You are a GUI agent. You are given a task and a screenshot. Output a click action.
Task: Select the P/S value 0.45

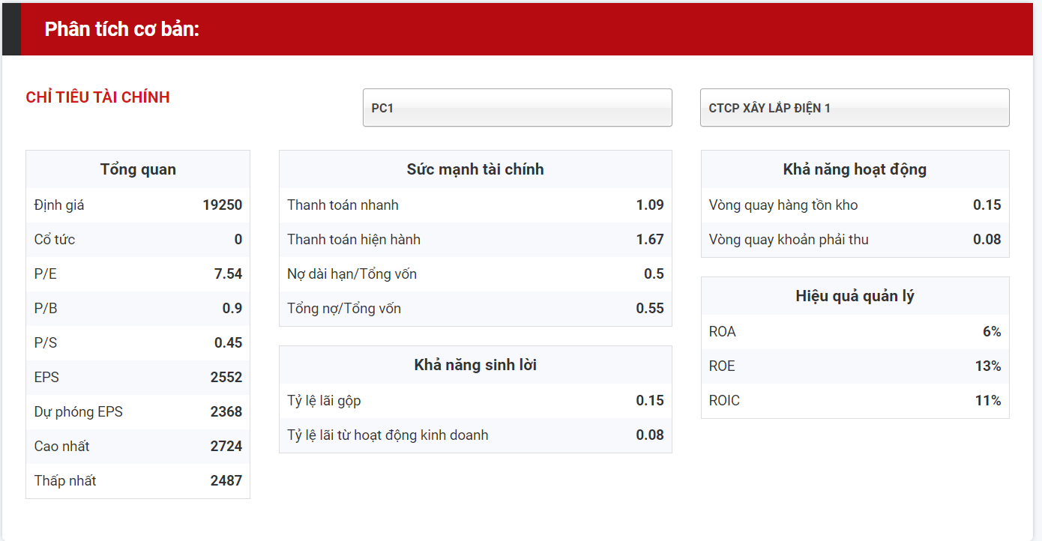coord(229,343)
